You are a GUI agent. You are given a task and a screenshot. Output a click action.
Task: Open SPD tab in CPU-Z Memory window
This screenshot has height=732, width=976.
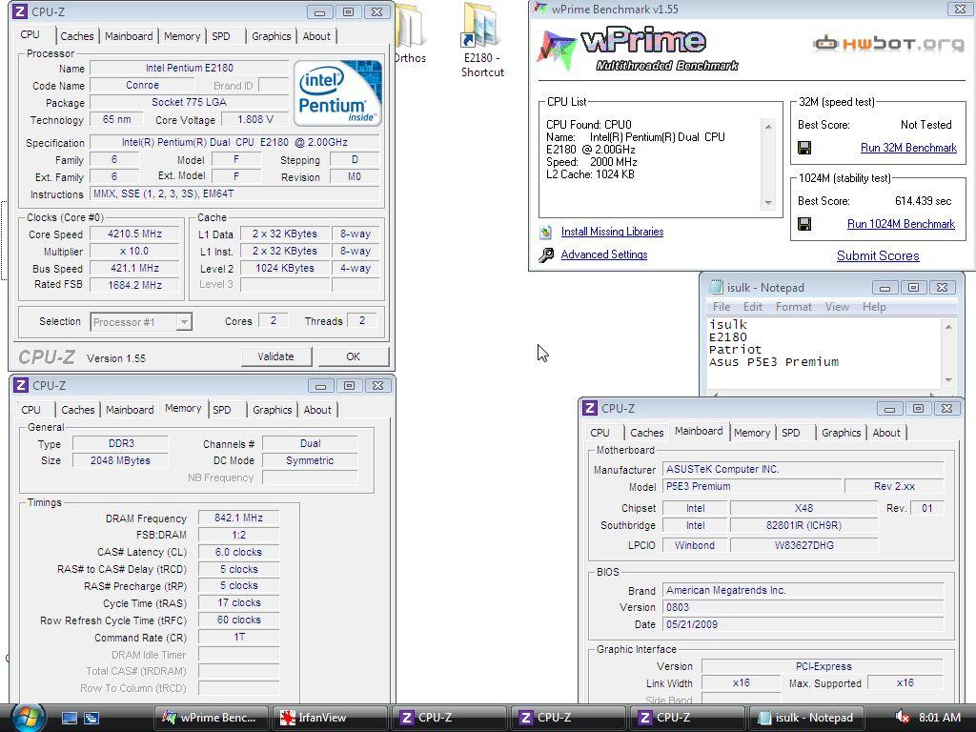[221, 410]
